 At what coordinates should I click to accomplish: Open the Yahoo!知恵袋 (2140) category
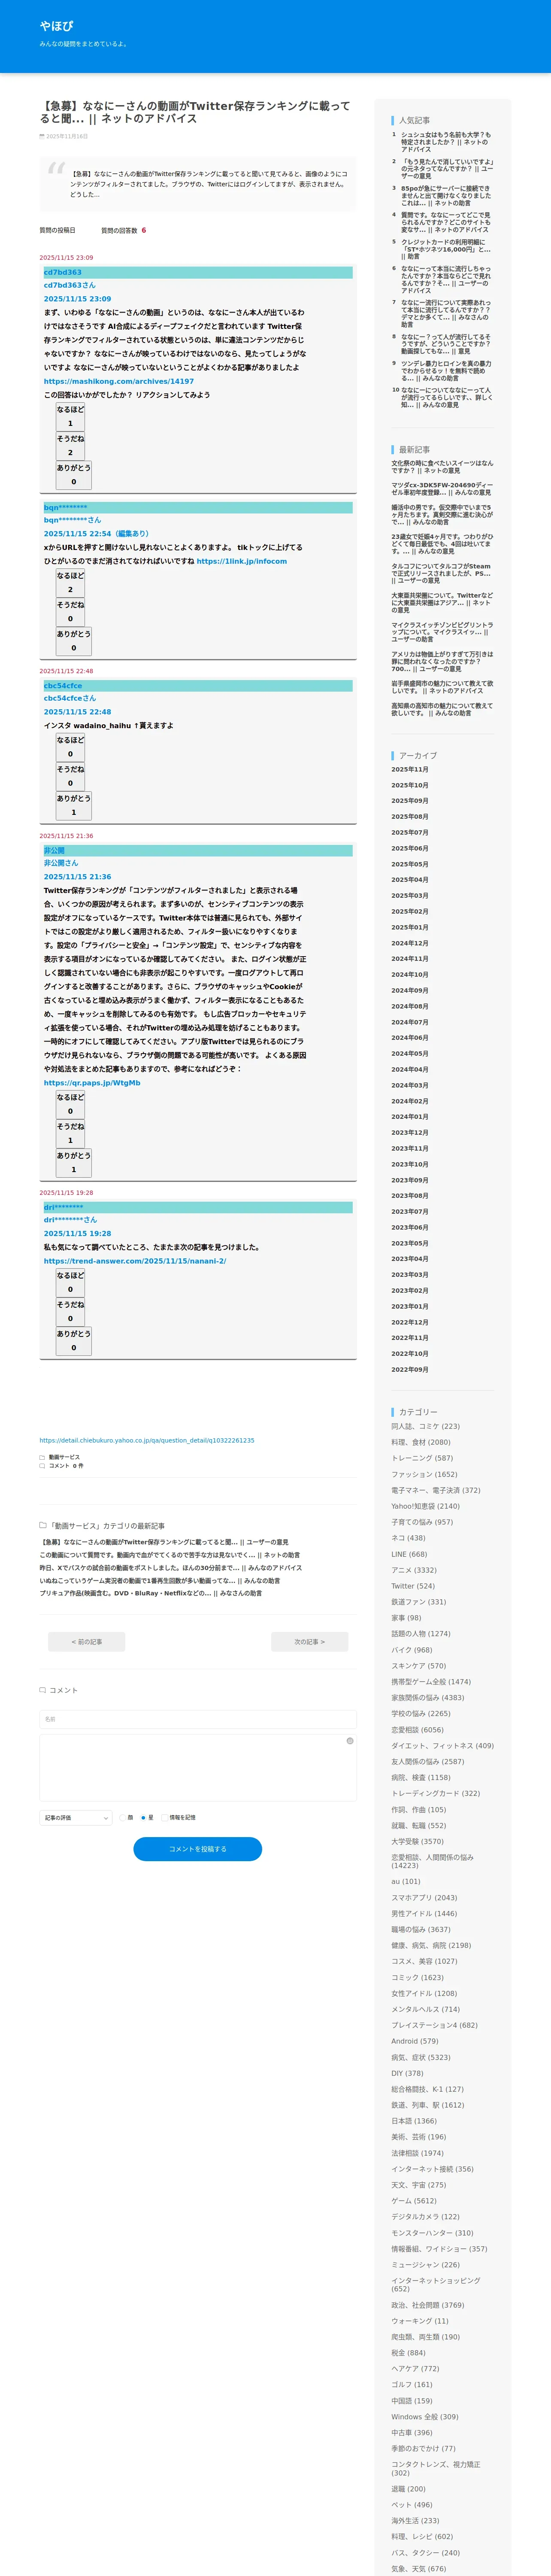(426, 1506)
